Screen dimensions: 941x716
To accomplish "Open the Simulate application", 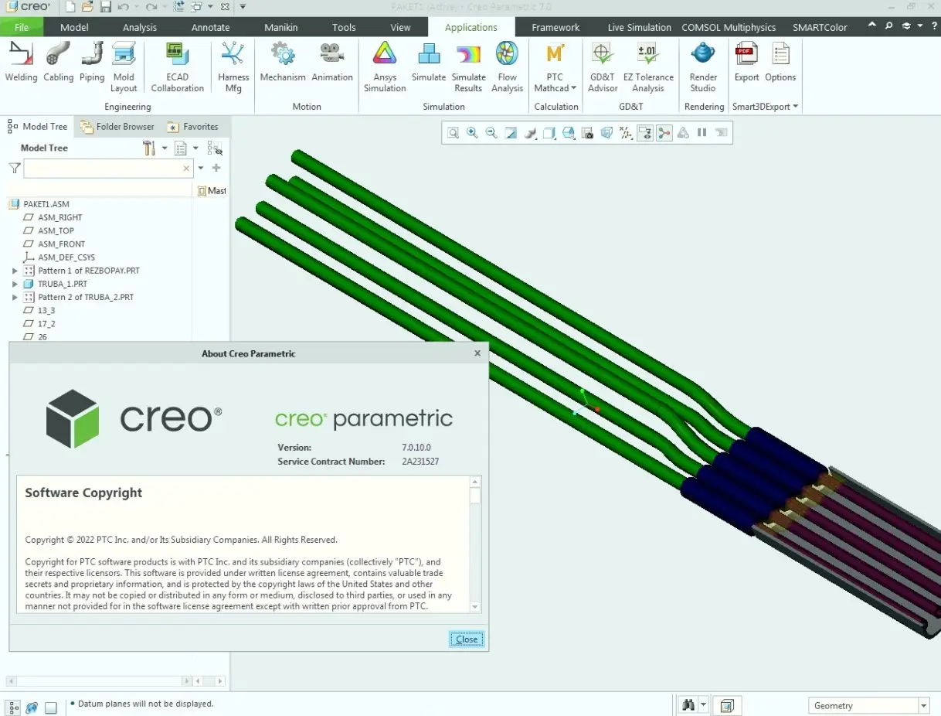I will (x=429, y=62).
